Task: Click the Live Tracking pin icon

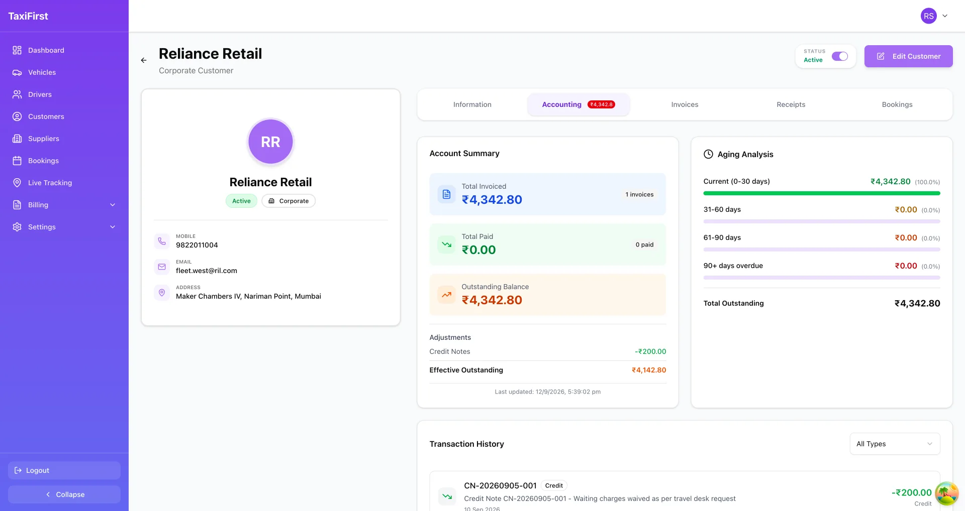Action: [x=17, y=183]
